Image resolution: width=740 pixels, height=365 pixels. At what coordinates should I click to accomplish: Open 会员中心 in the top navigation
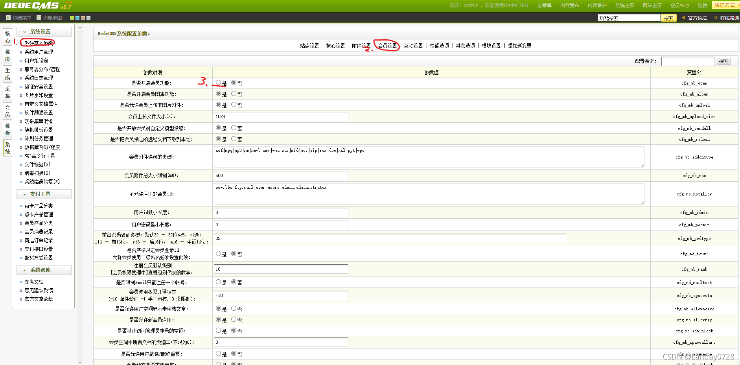pos(679,6)
